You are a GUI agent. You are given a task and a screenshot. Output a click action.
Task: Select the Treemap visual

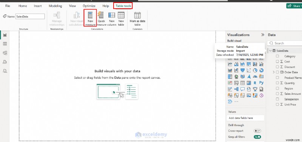230,77
